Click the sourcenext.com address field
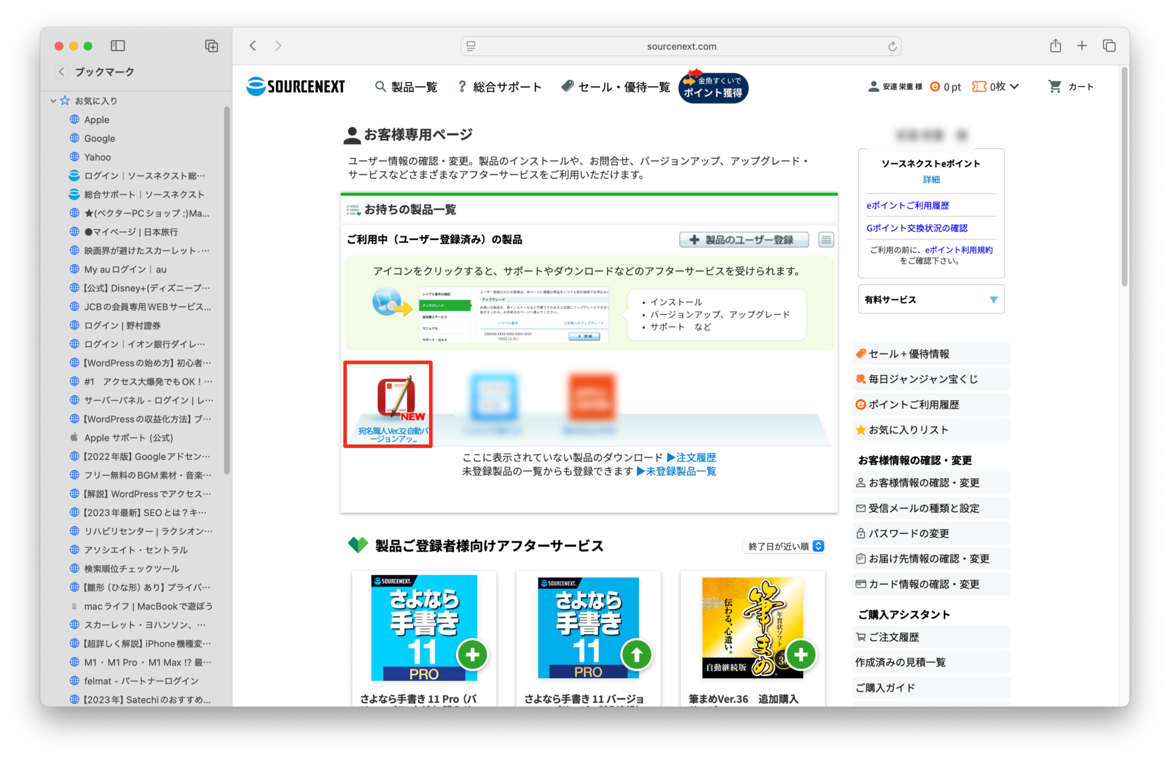 pos(681,46)
